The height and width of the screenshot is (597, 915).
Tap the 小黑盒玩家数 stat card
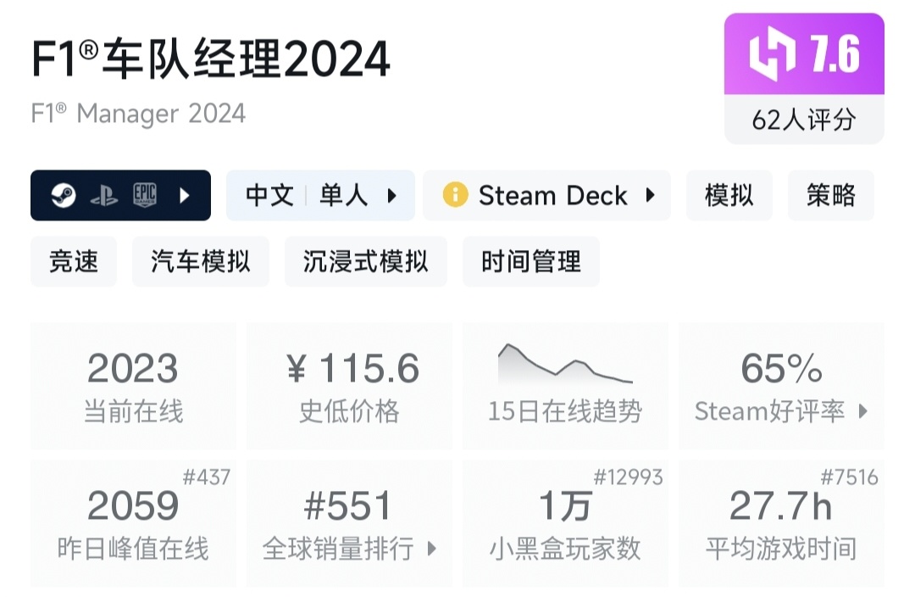(565, 523)
